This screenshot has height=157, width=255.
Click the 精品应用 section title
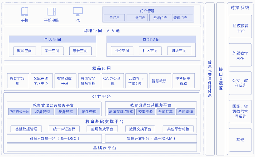point(102,68)
